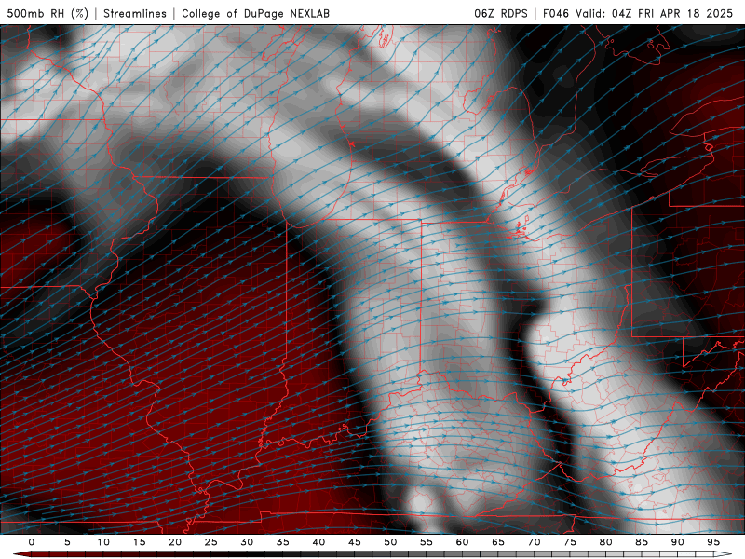Click the colorbar label '65'
Image resolution: width=745 pixels, height=559 pixels.
coord(498,542)
